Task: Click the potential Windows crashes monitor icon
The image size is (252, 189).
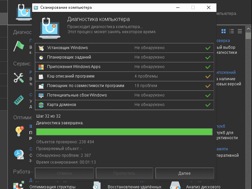Action: [x=41, y=95]
